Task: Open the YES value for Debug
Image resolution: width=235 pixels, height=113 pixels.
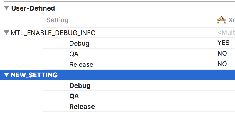Action: pos(223,43)
